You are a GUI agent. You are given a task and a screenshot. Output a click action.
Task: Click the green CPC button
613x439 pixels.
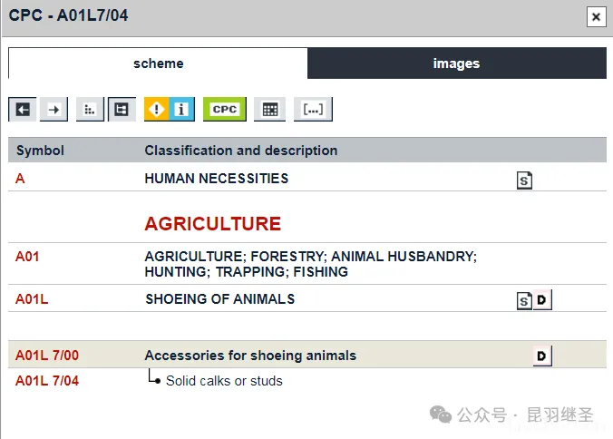point(224,110)
